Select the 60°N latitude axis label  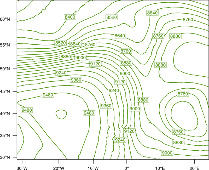pos(5,19)
